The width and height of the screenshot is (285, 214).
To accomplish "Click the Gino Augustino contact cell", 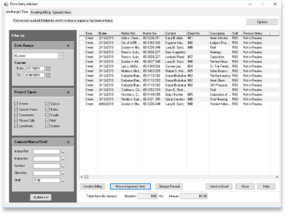I will point(175,52).
